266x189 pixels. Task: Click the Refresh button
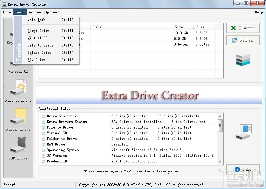(x=243, y=40)
